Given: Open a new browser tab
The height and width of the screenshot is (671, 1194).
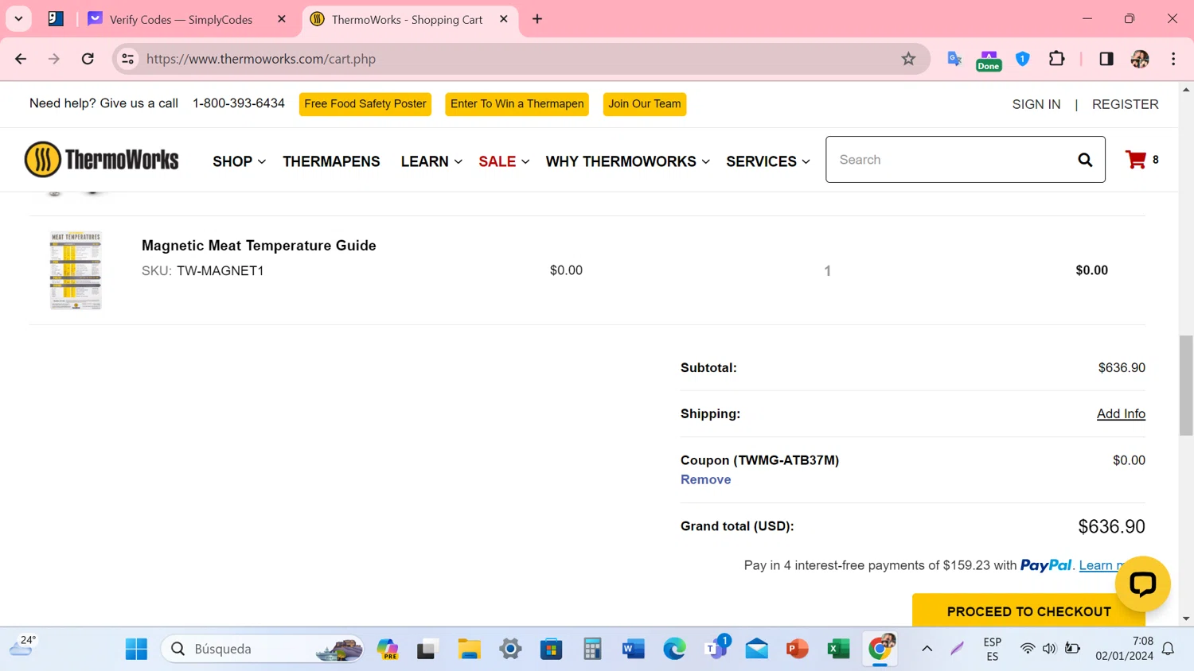Looking at the screenshot, I should click(537, 19).
